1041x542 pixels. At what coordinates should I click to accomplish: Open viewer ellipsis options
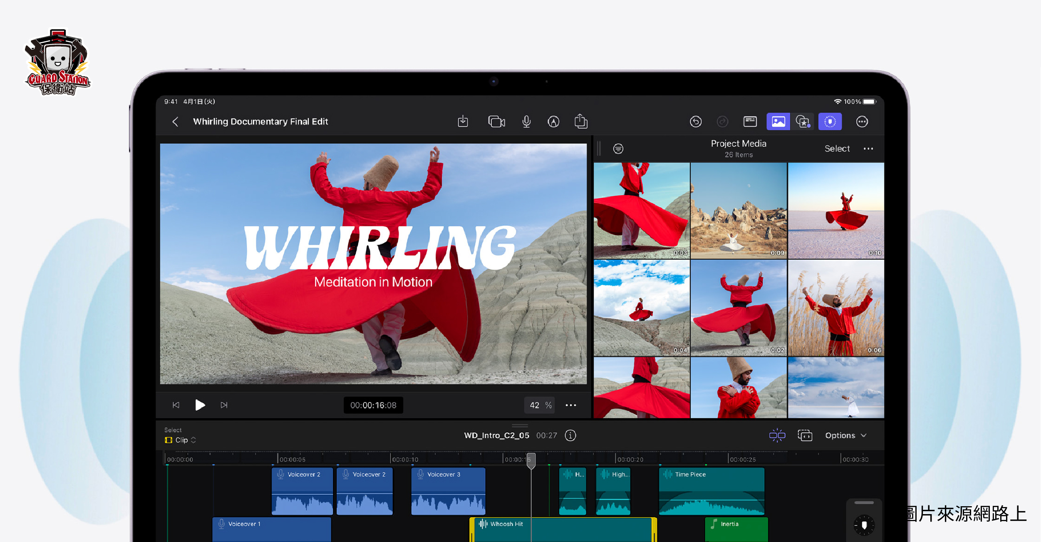coord(571,405)
